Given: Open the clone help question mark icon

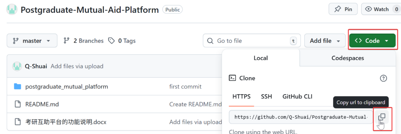Looking at the screenshot, I should pos(383,78).
